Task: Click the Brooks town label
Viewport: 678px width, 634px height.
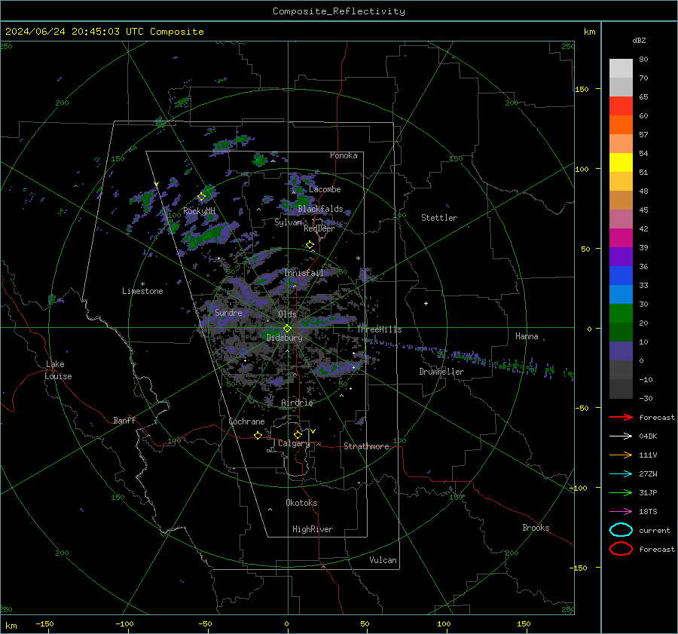Action: 536,528
